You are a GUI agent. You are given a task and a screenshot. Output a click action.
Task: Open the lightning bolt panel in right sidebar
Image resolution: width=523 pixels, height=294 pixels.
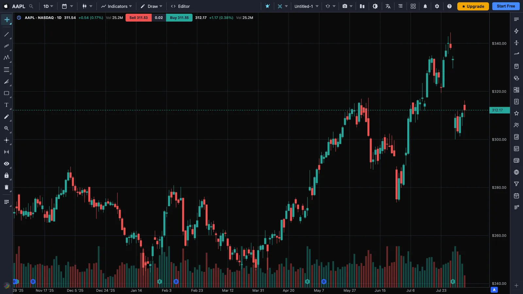(x=516, y=31)
